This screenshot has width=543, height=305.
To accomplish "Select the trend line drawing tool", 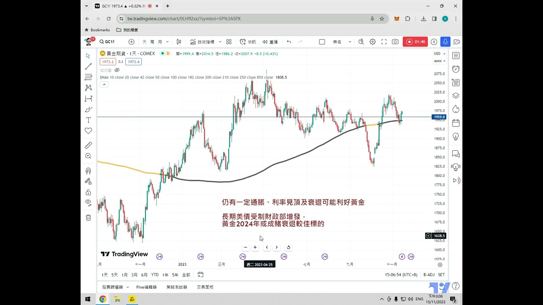I will (88, 67).
